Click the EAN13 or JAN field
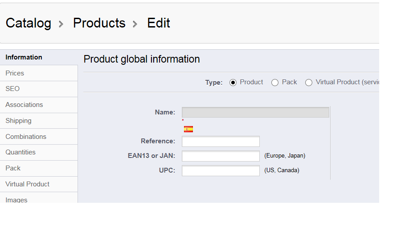The height and width of the screenshot is (225, 405). (221, 156)
